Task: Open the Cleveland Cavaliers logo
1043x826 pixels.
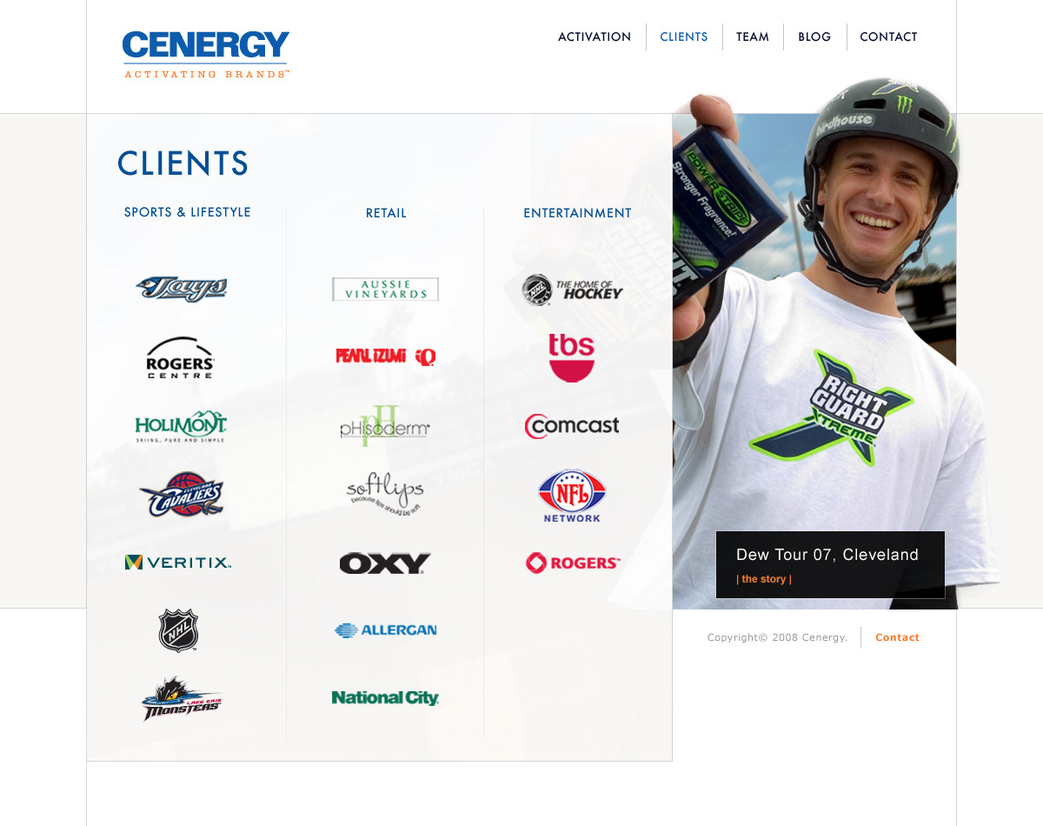Action: [182, 494]
